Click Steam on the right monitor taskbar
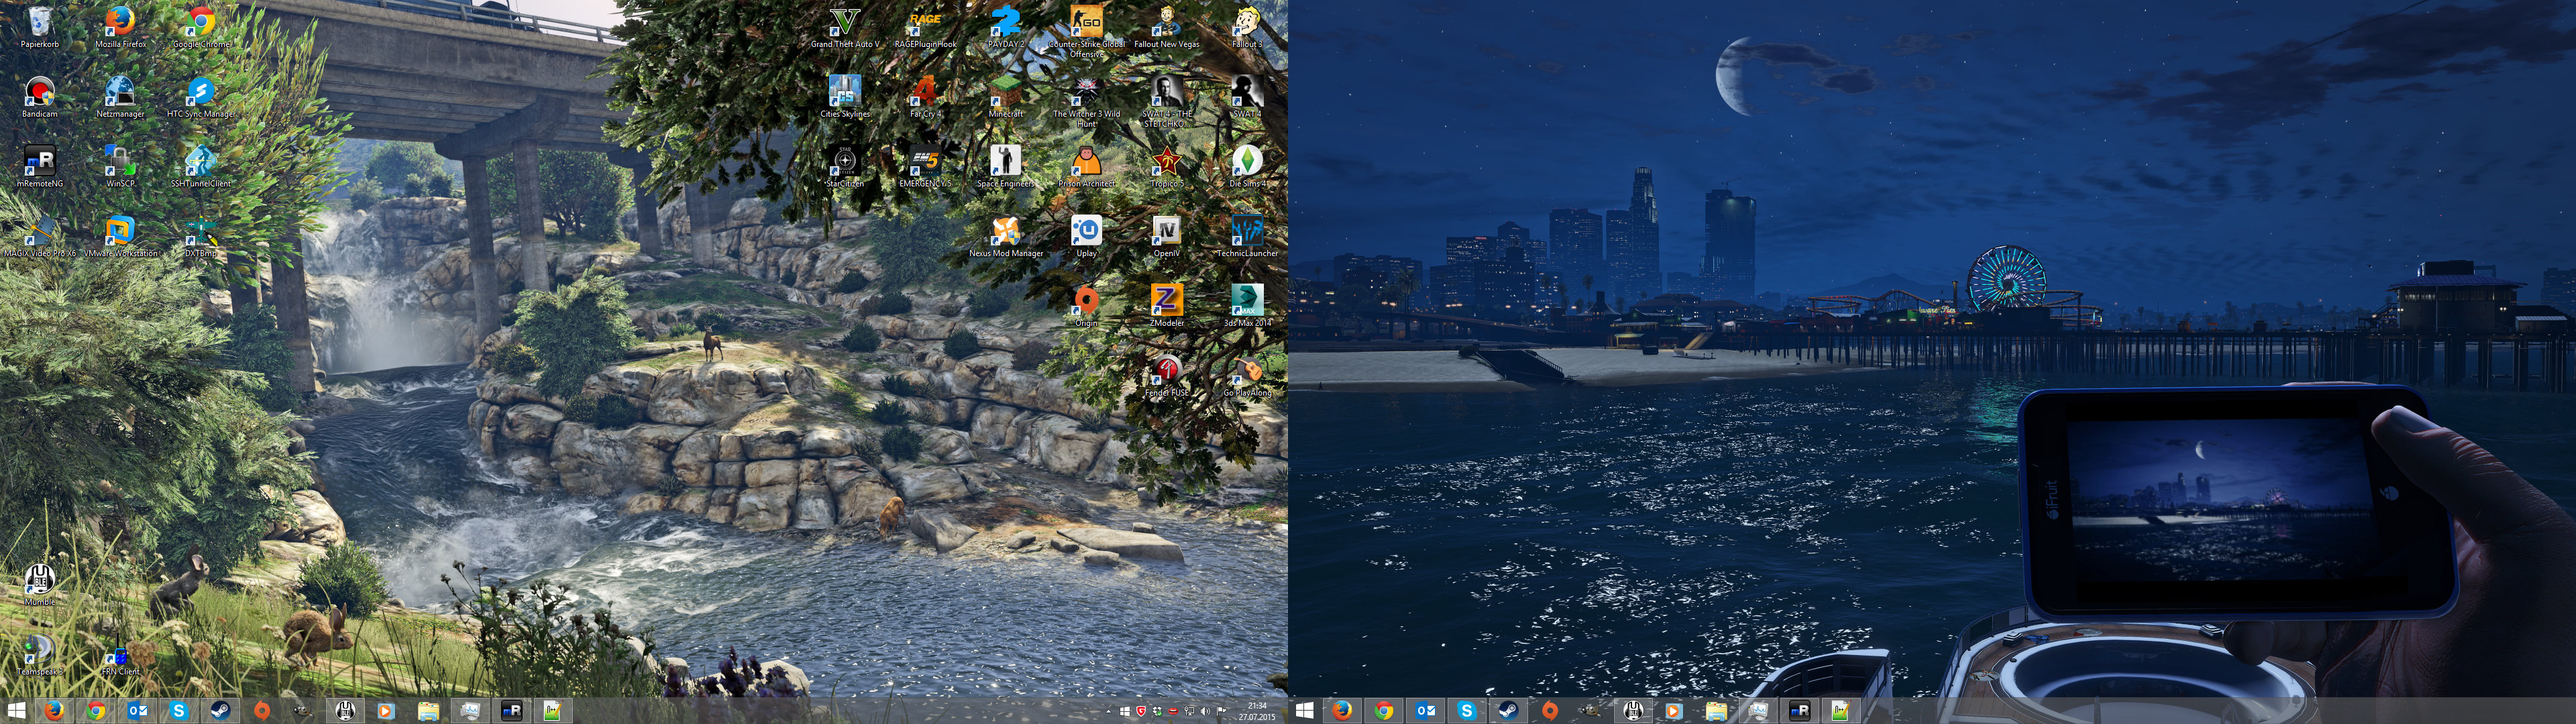The width and height of the screenshot is (2576, 724). (1508, 711)
